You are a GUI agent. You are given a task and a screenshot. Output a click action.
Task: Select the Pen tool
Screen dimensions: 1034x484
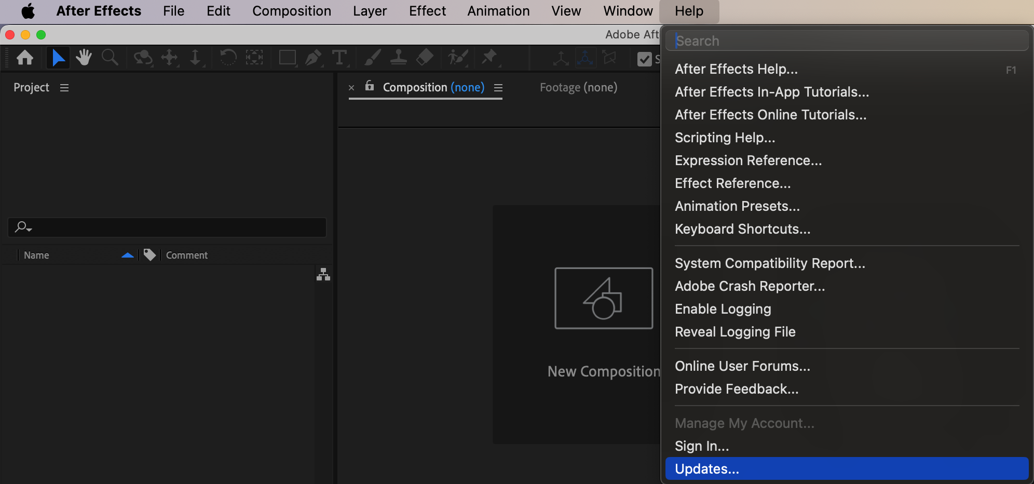point(313,57)
